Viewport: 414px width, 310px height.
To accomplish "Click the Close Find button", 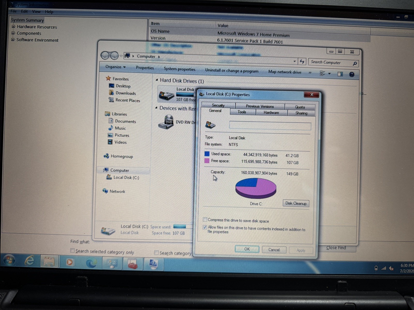I will pos(336,247).
